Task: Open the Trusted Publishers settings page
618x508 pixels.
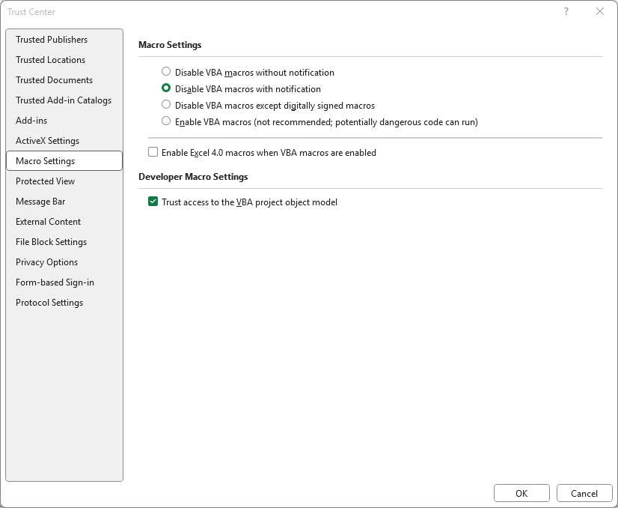Action: click(50, 40)
